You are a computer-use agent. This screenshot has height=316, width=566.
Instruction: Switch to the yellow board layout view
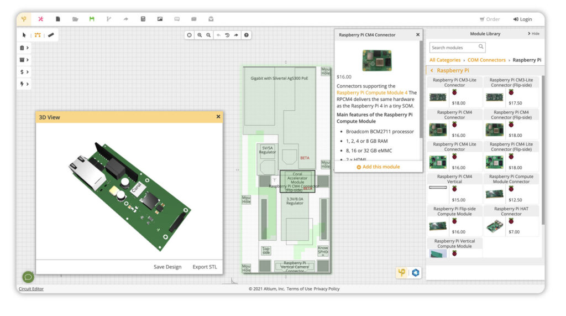[401, 273]
